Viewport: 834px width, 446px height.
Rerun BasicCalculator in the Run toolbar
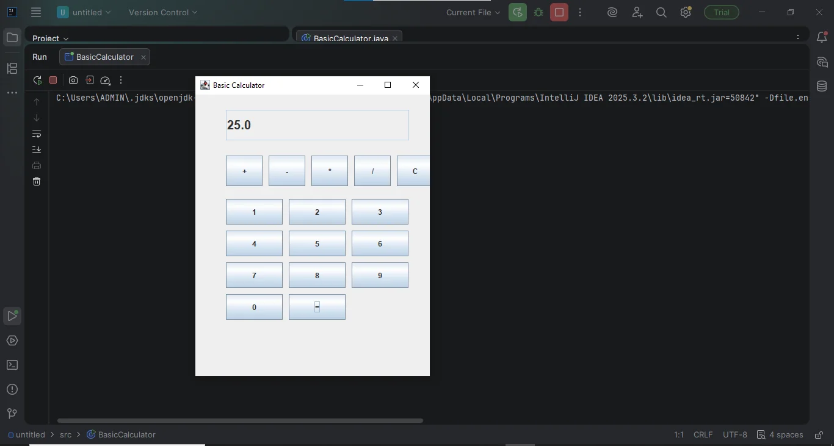tap(37, 80)
